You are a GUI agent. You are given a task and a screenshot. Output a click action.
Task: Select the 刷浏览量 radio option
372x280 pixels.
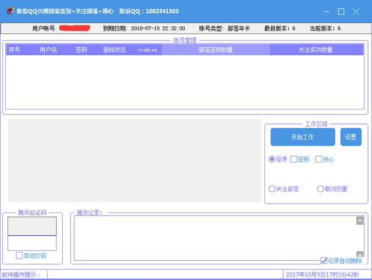pos(321,189)
